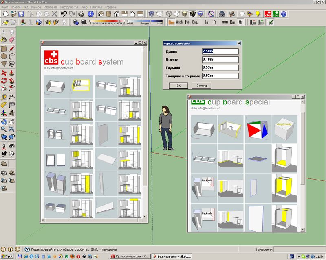Click Отмена in Каркас основания dialog
Viewport: 326px width, 260px height.
201,85
